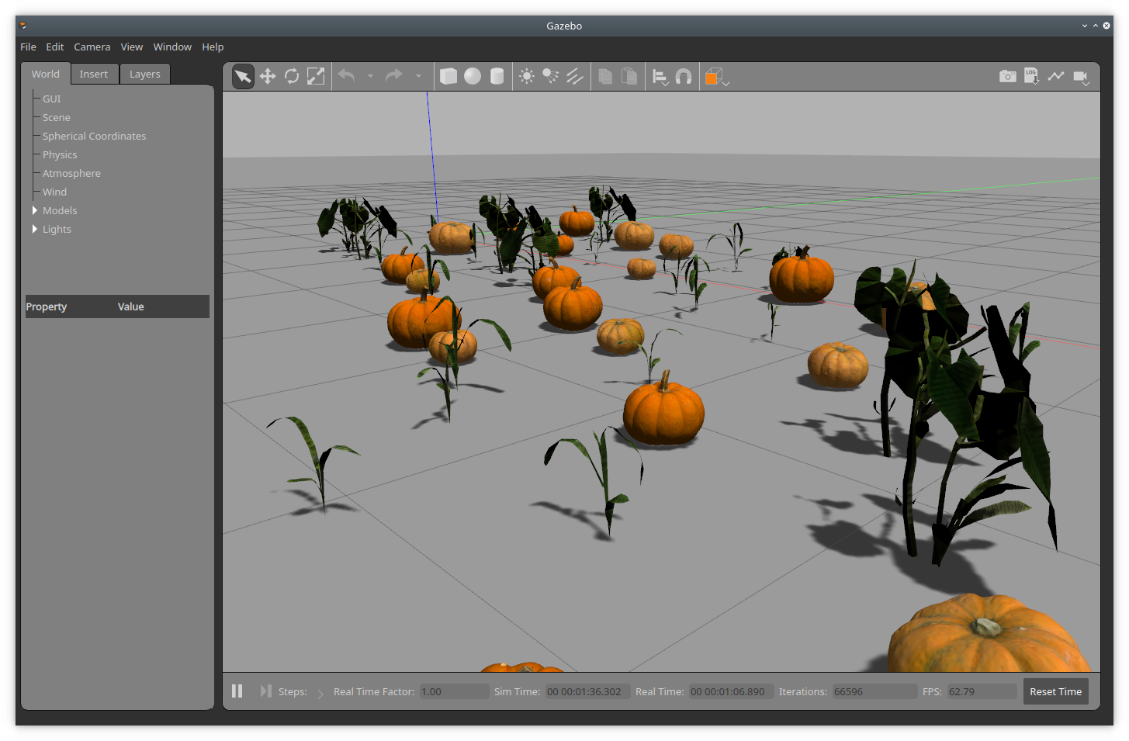Pause the running simulation

[237, 691]
